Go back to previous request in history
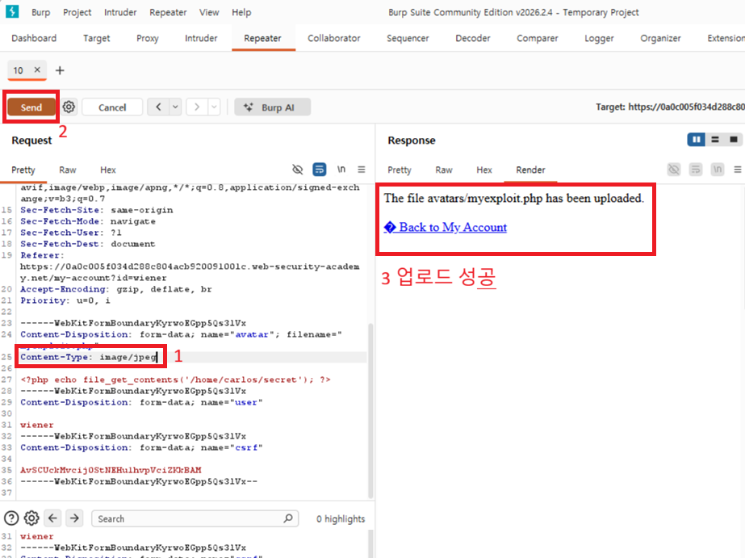This screenshot has width=745, height=558. click(159, 107)
